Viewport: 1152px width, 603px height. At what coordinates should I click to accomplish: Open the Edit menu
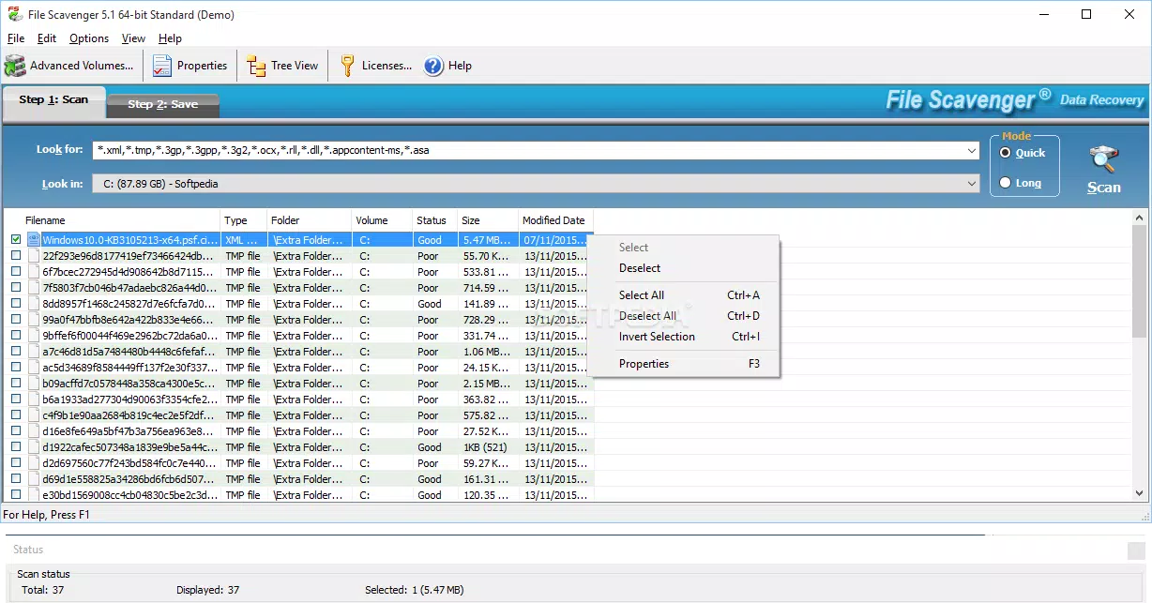[x=47, y=38]
